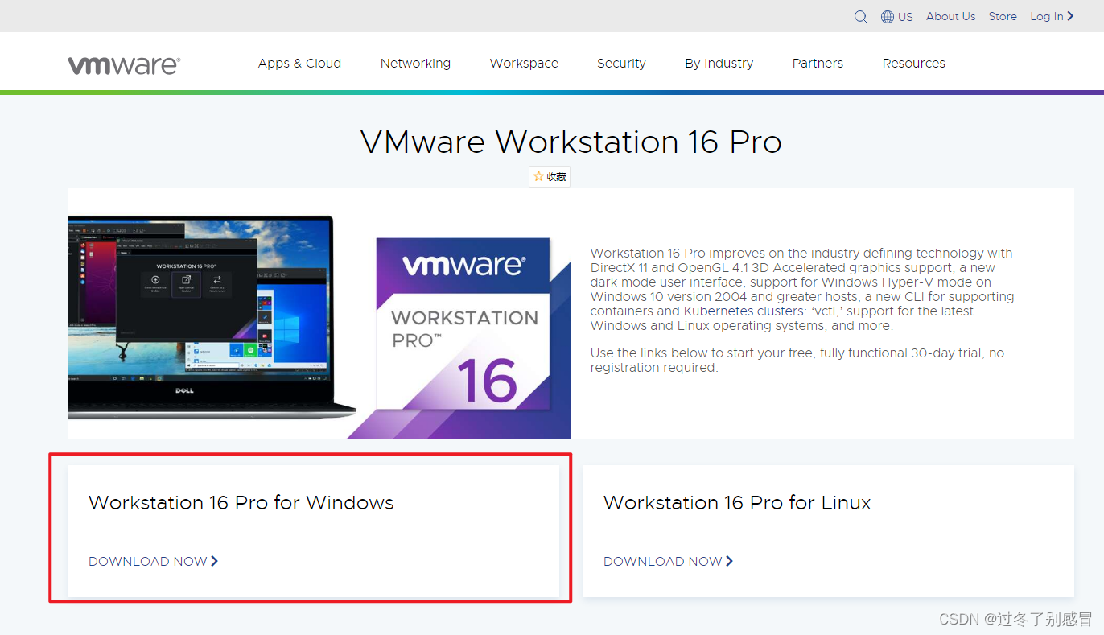Click the 30-day trial description paragraph

point(797,360)
